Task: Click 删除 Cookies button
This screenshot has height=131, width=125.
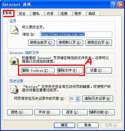Action: (x=38, y=70)
